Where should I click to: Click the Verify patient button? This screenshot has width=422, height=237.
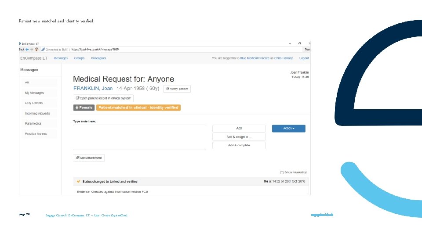click(x=177, y=89)
